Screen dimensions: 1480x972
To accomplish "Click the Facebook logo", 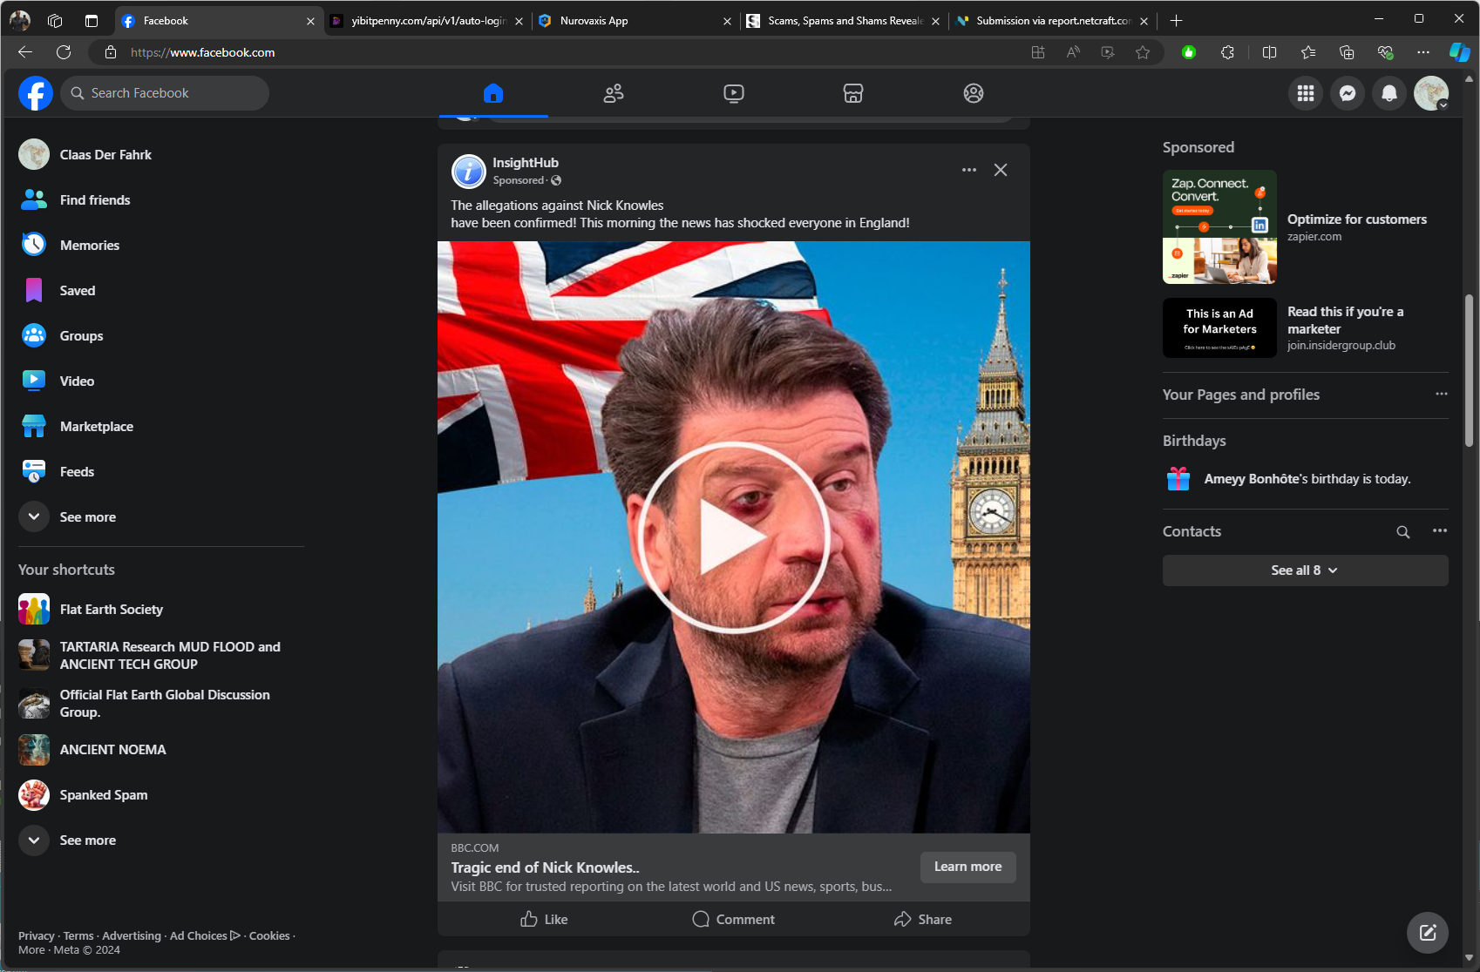I will 36,93.
